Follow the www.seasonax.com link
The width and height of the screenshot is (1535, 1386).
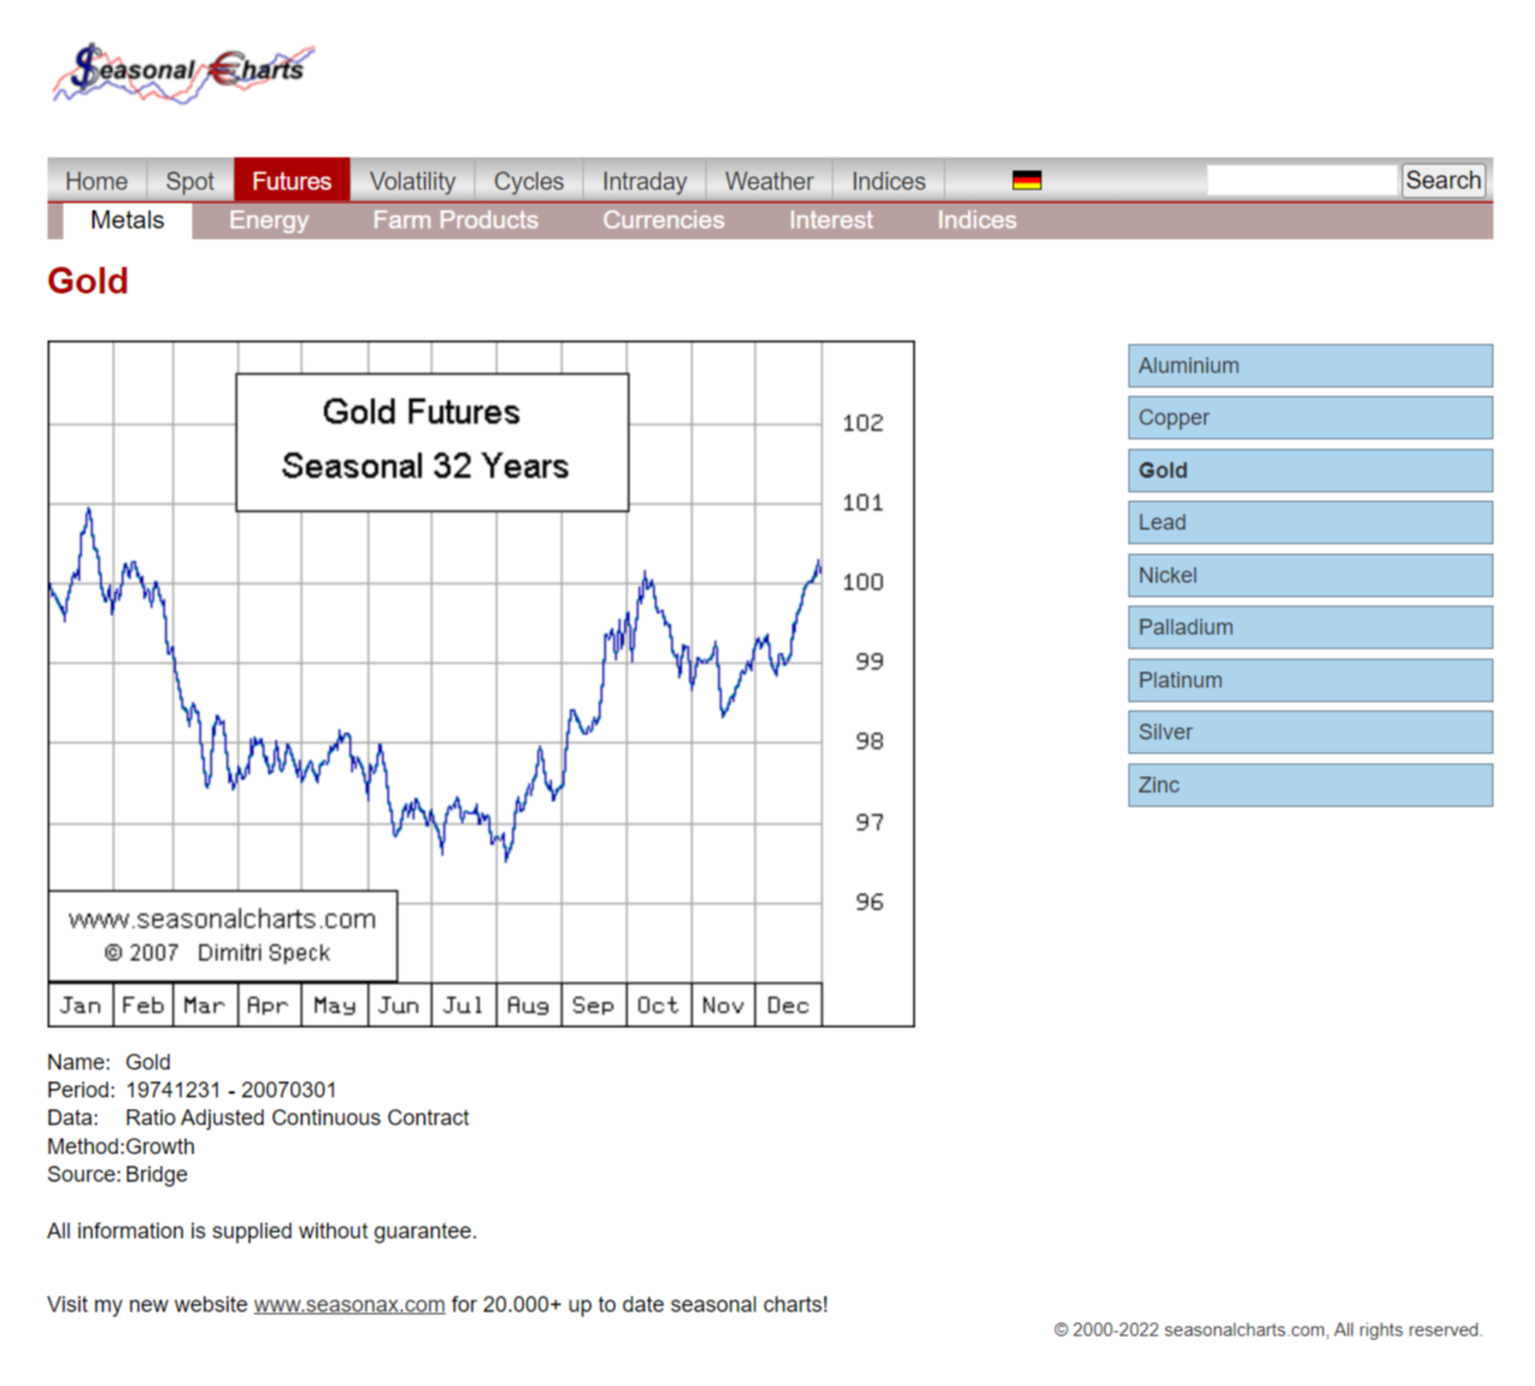(x=349, y=1304)
